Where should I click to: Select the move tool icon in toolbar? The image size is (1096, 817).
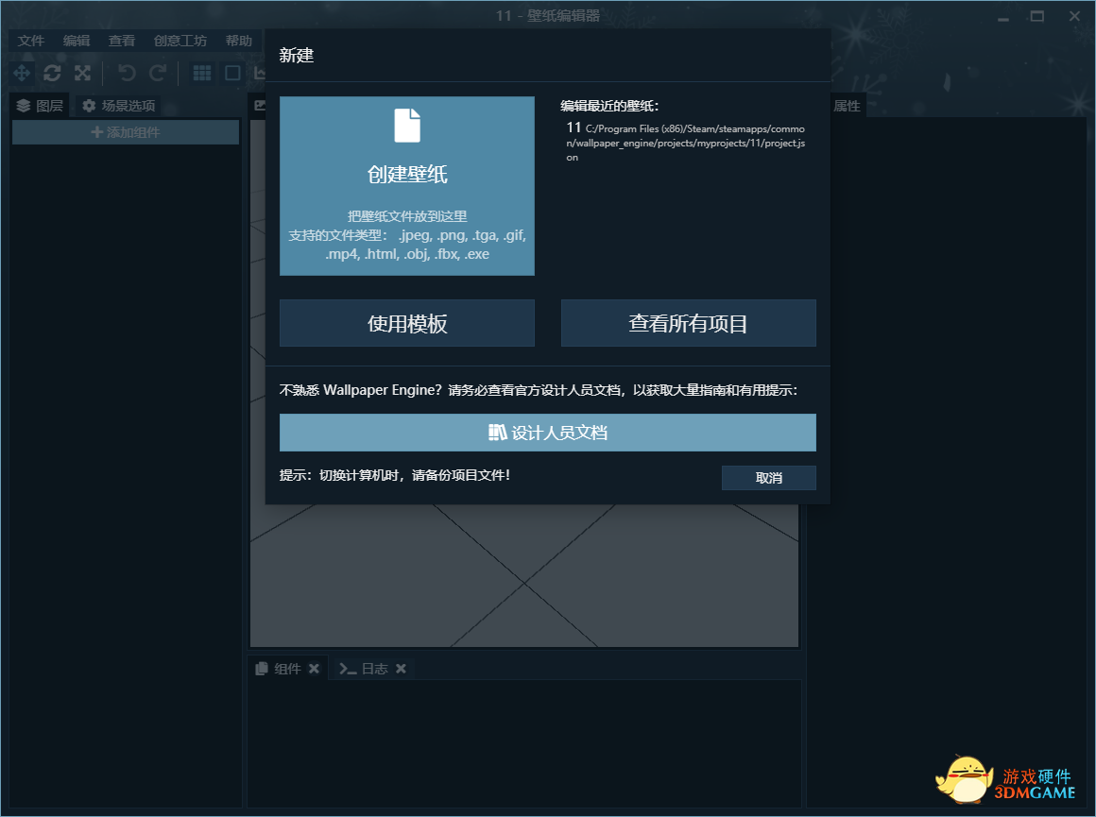pyautogui.click(x=22, y=73)
